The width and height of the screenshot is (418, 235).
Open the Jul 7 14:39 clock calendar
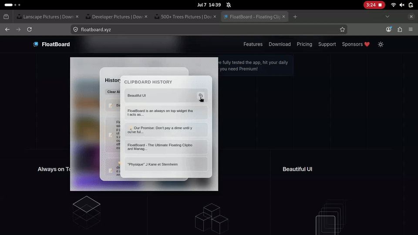pyautogui.click(x=209, y=5)
